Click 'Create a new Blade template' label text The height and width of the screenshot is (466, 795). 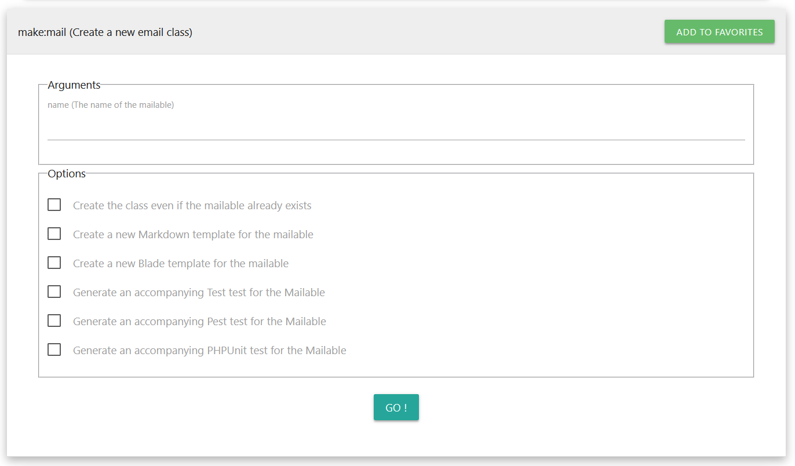click(x=180, y=264)
